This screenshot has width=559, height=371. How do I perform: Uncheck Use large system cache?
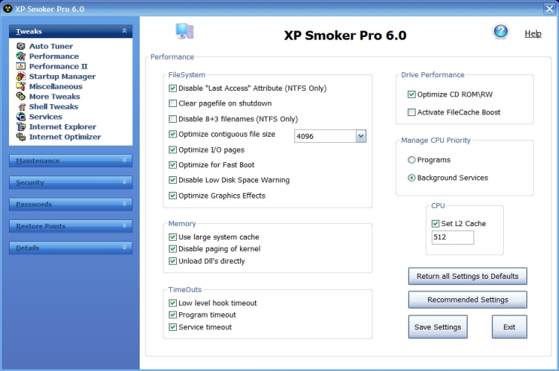coord(172,237)
